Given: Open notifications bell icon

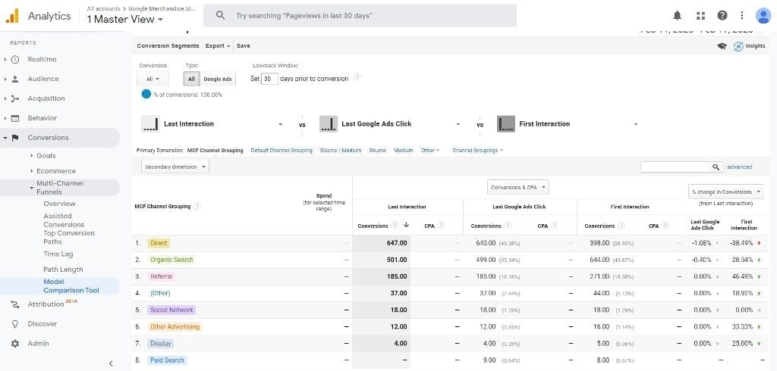Looking at the screenshot, I should click(678, 16).
